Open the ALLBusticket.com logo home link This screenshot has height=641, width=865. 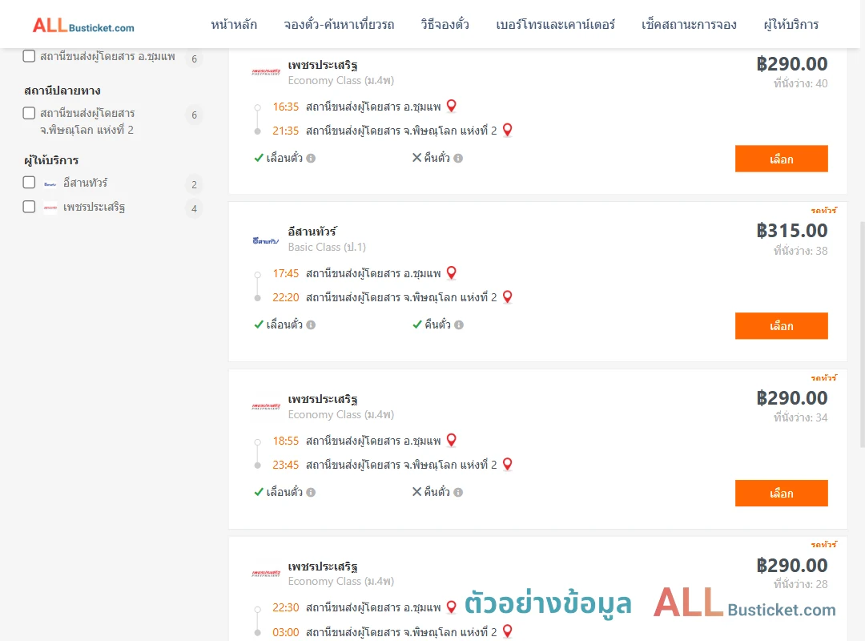tap(83, 26)
